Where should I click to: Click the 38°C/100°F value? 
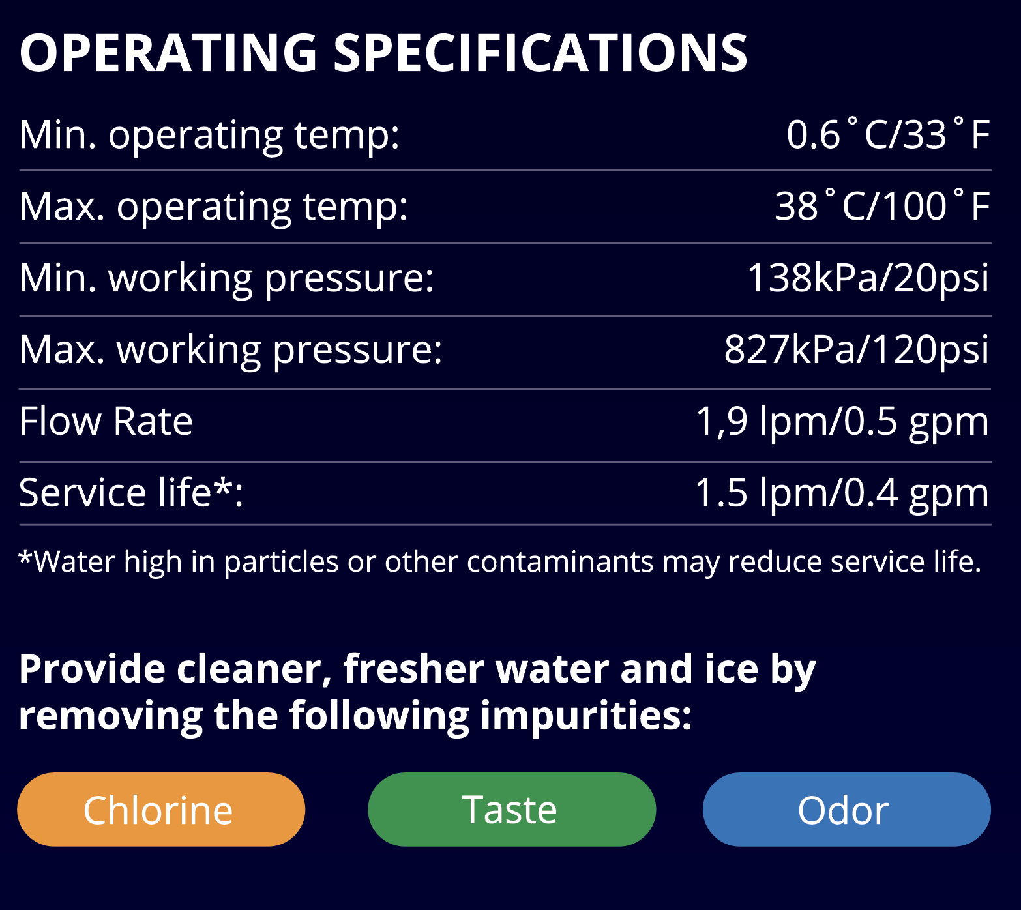coord(882,205)
